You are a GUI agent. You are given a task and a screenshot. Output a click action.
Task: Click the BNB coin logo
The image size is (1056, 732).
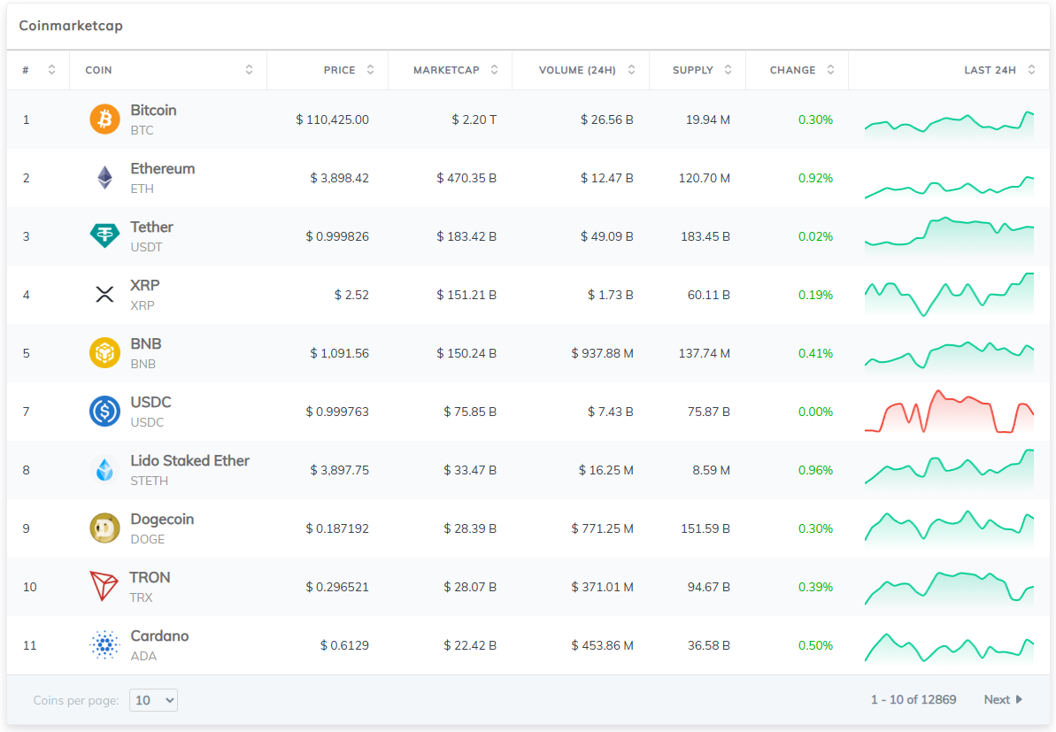click(x=104, y=353)
